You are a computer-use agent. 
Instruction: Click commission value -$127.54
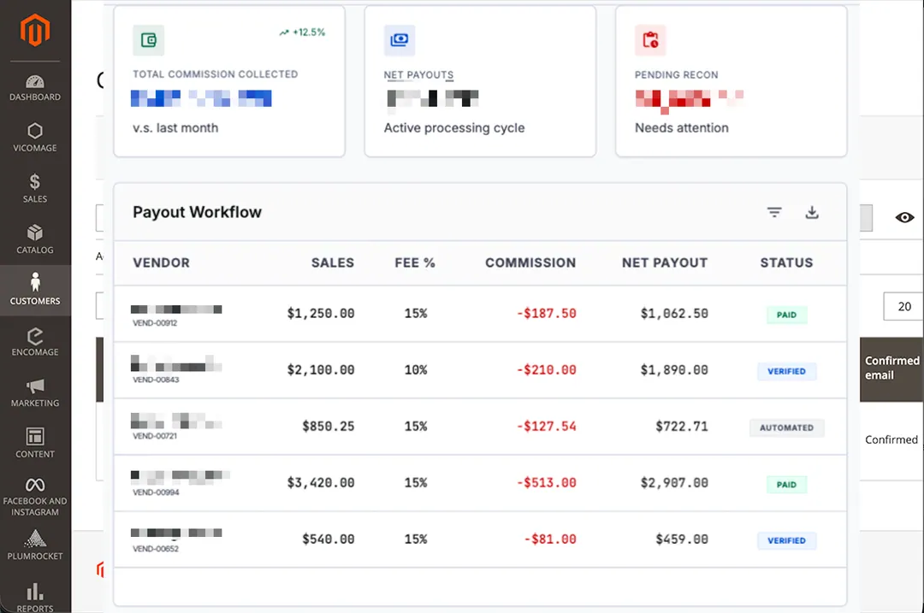[x=546, y=427]
